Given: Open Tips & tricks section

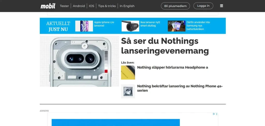Looking at the screenshot, I should tap(107, 6).
